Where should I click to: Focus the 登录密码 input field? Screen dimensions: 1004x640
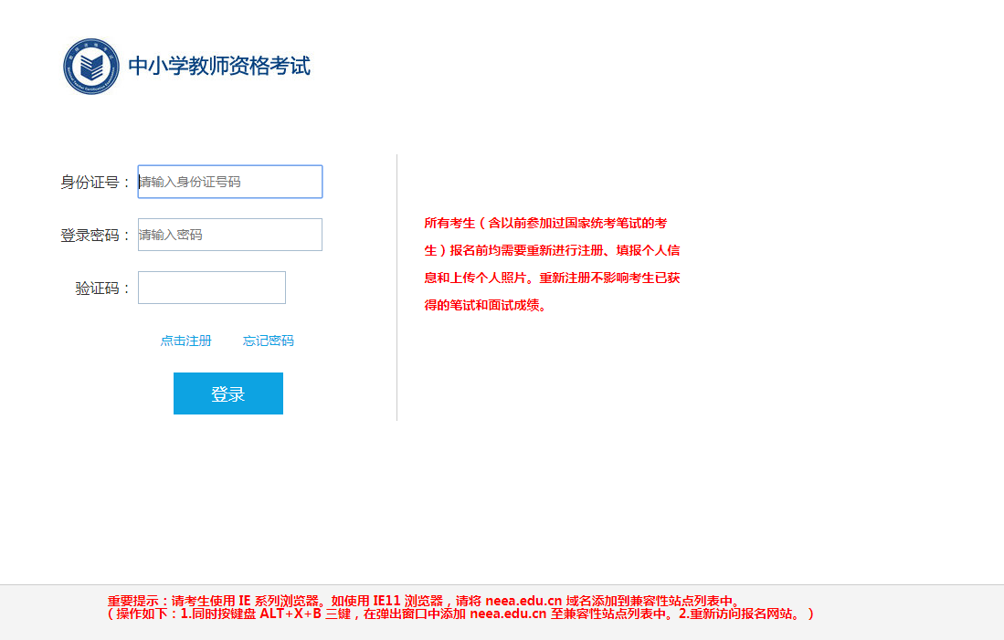click(x=230, y=235)
